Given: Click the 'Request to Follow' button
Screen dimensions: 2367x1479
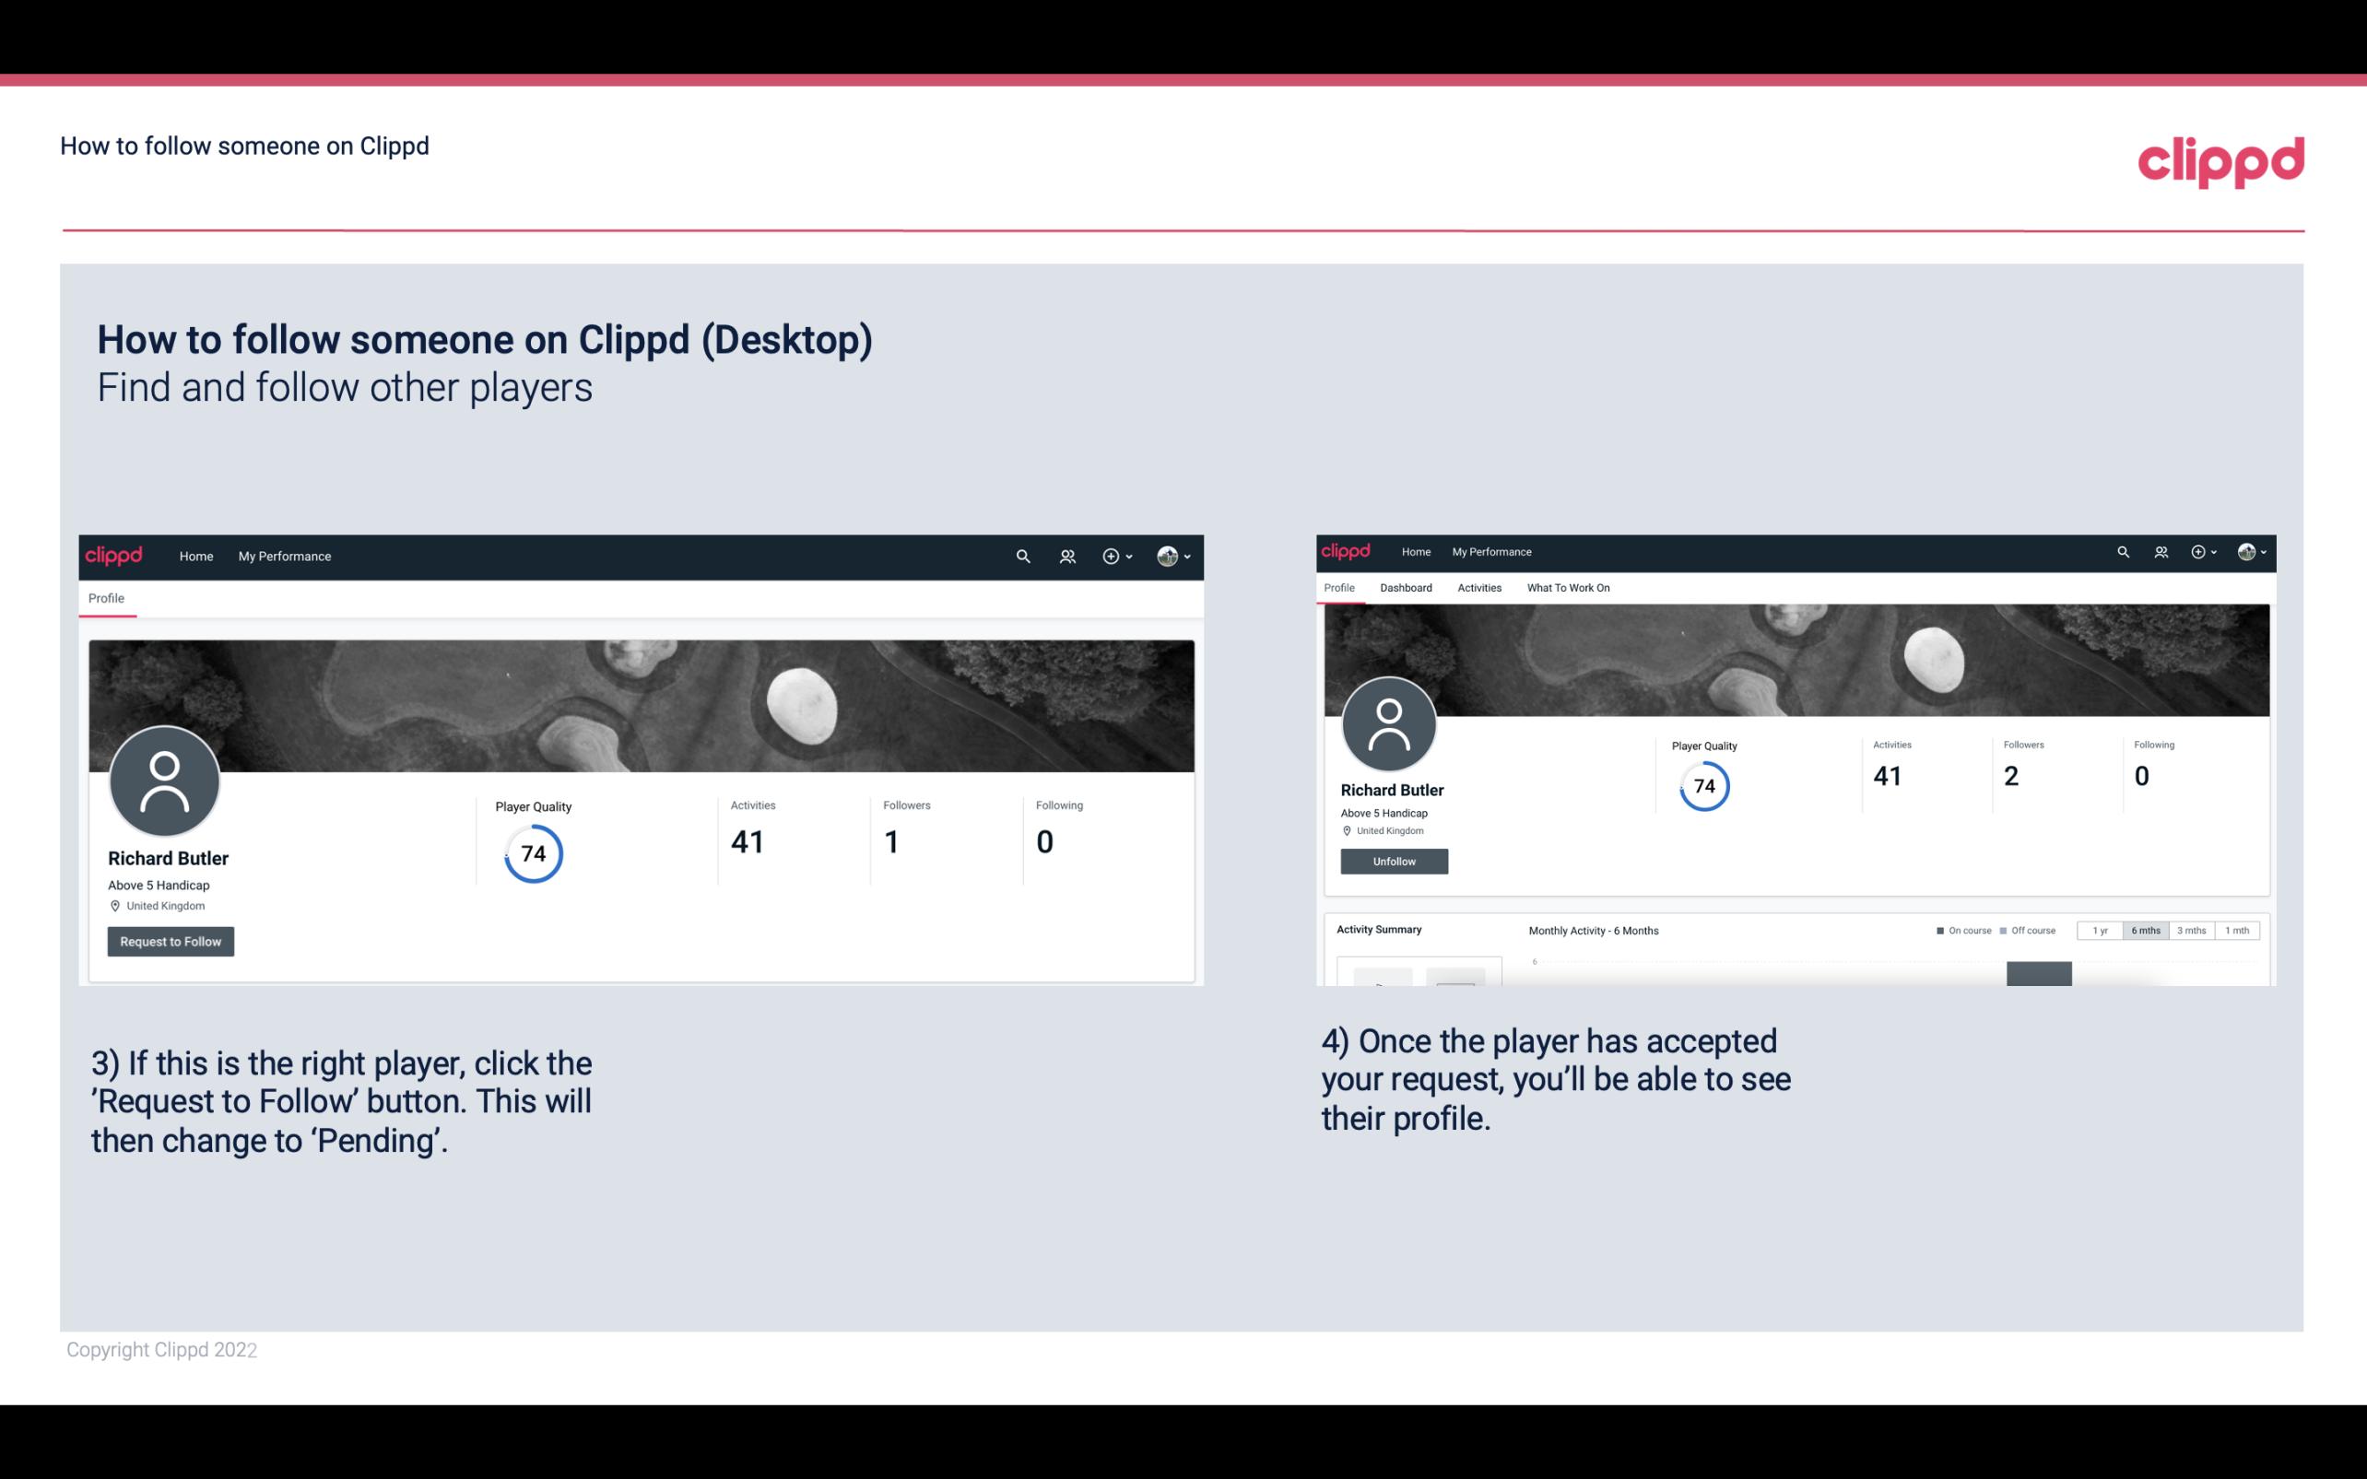Looking at the screenshot, I should click(x=171, y=941).
